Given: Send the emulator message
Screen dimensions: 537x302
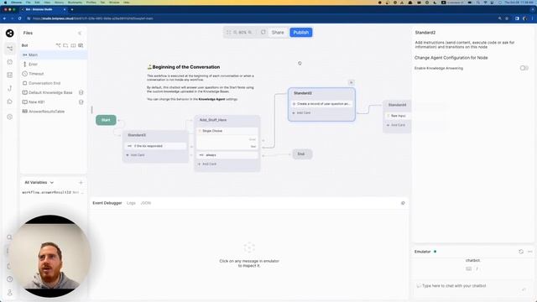Looking at the screenshot, I should pyautogui.click(x=524, y=289).
